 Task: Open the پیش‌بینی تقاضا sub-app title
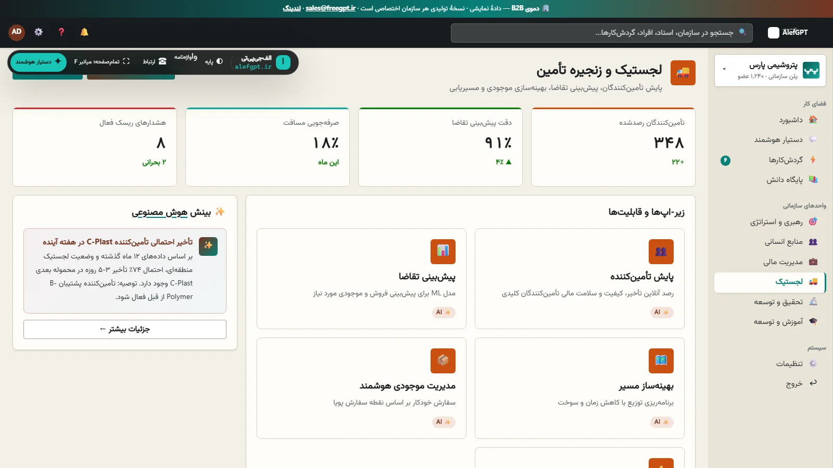coord(427,277)
